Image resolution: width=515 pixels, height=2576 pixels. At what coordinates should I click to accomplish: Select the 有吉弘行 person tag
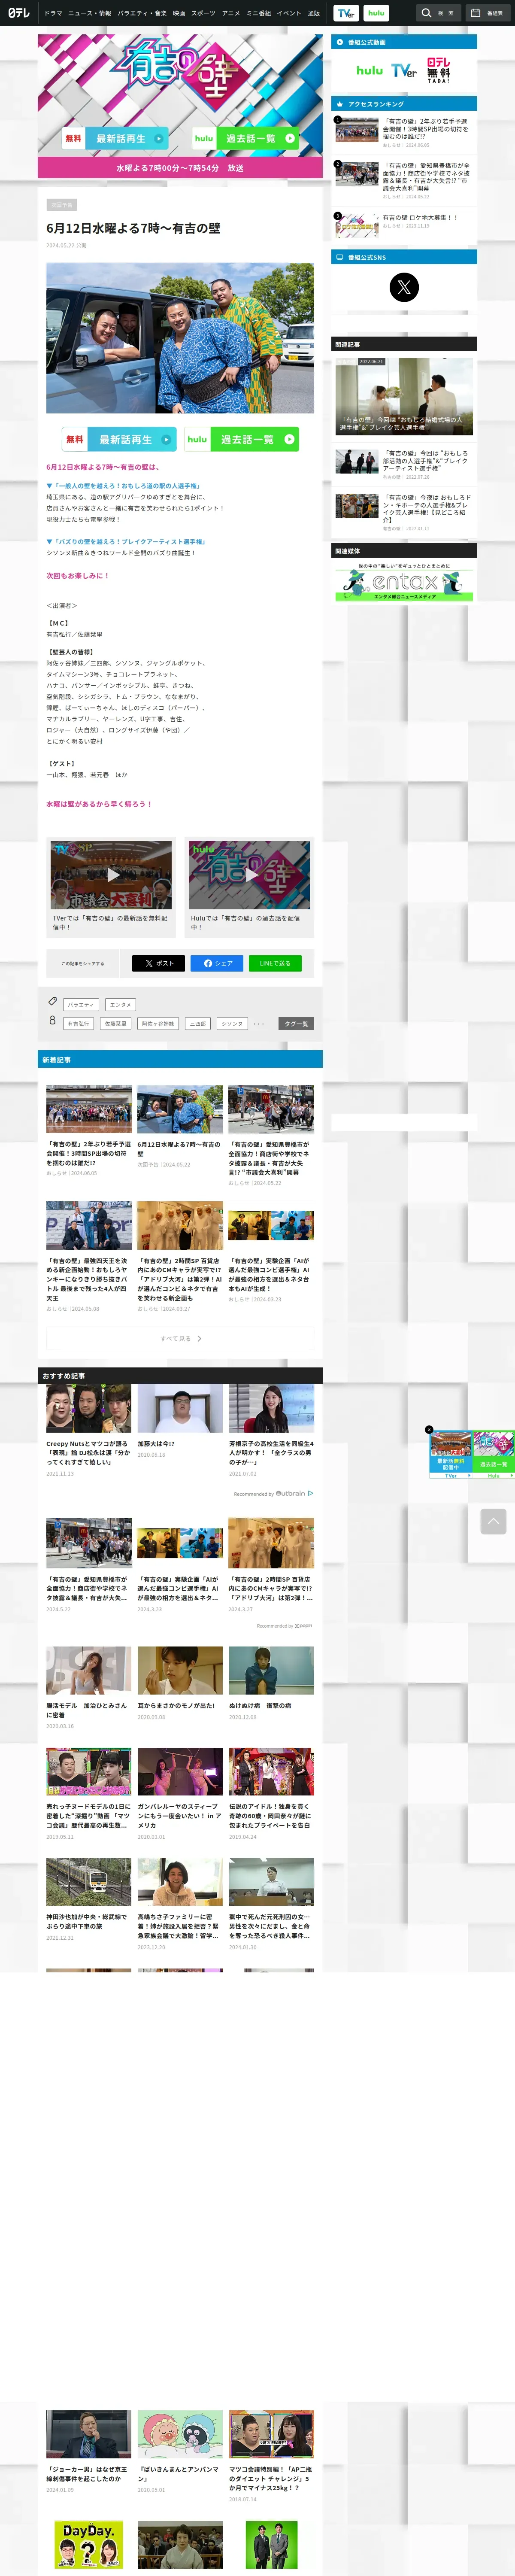78,1023
